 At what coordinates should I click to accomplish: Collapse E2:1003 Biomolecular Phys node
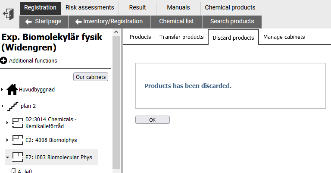point(7,157)
